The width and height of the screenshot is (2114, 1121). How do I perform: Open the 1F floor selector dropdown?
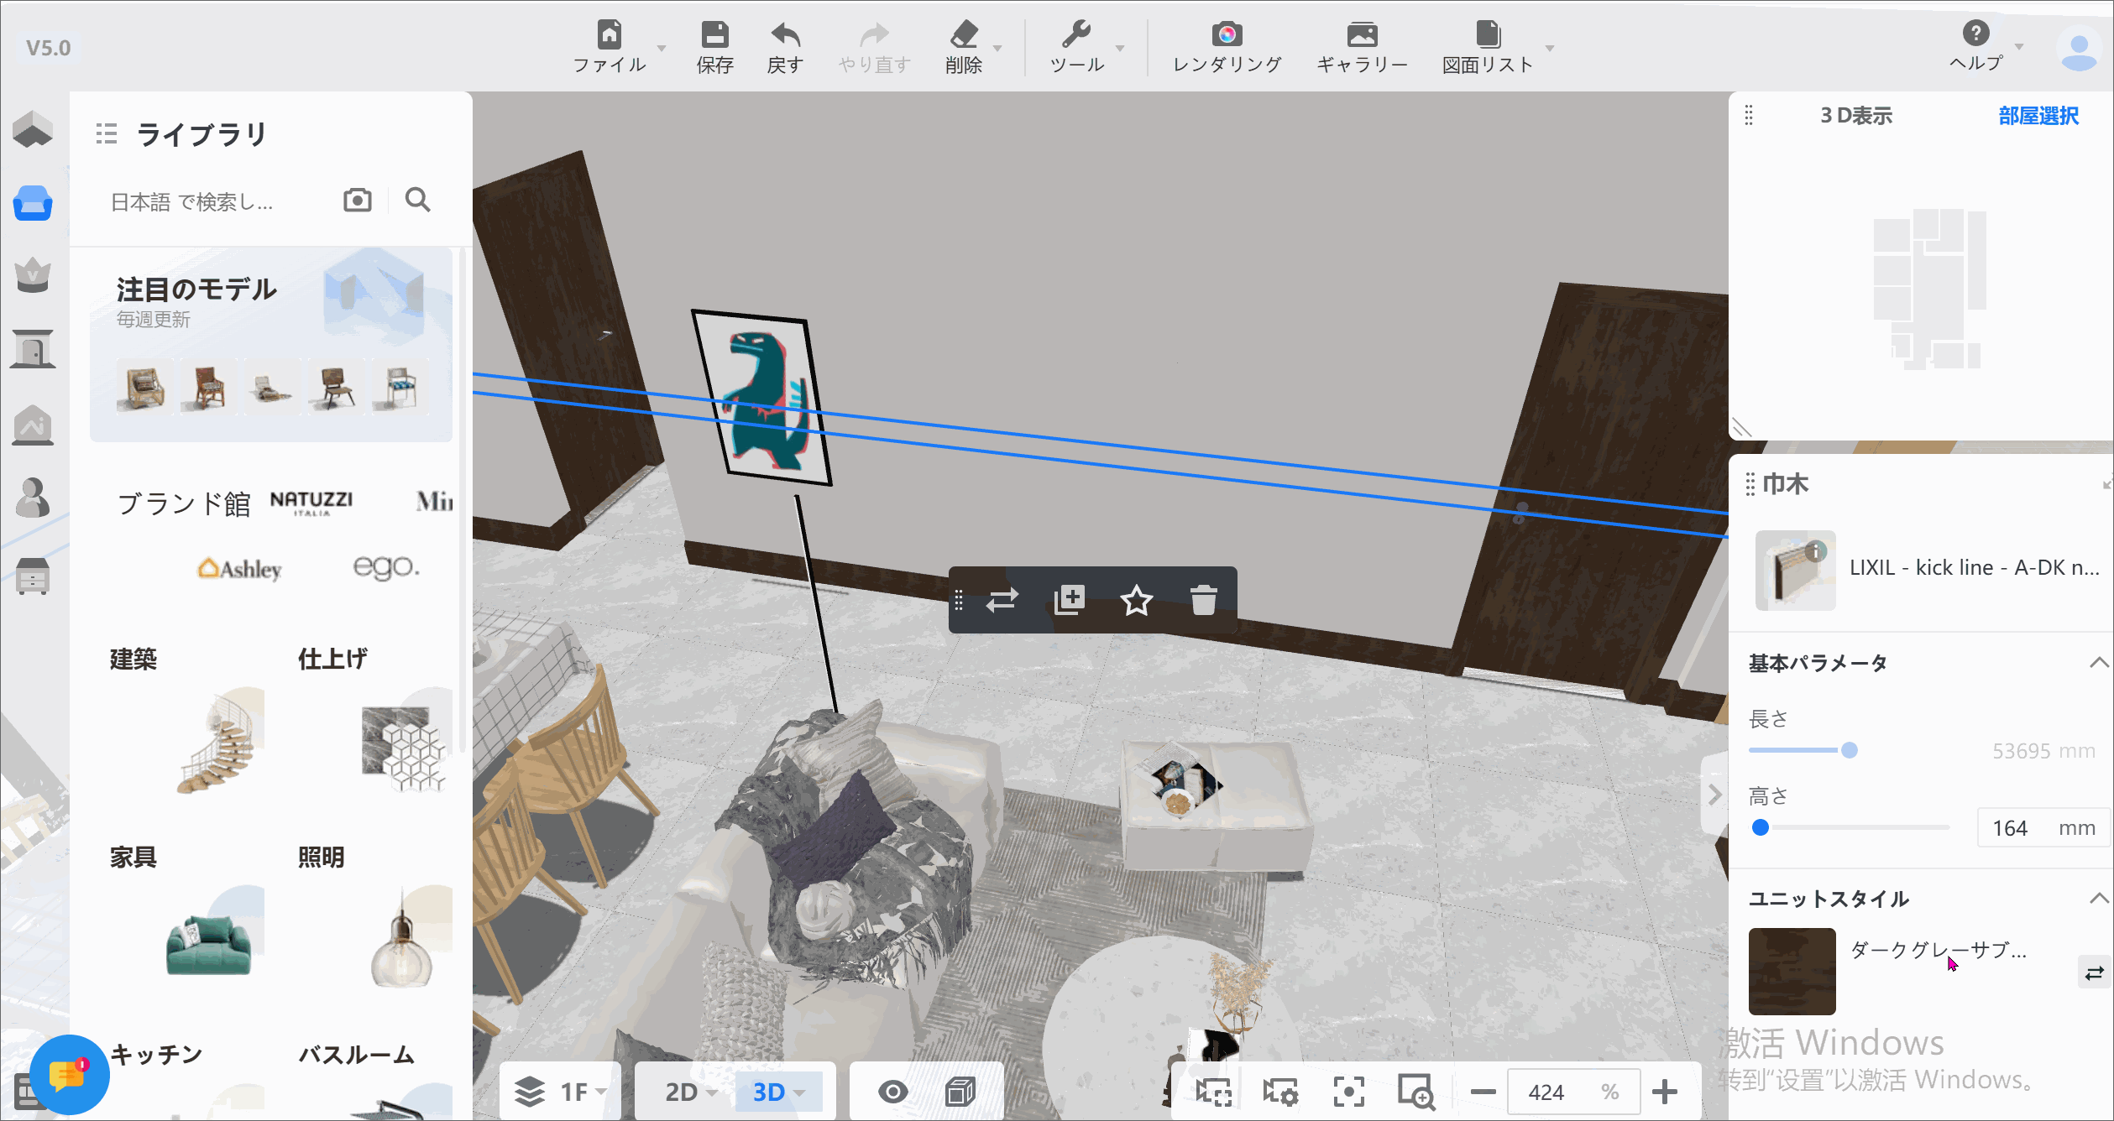[x=560, y=1092]
